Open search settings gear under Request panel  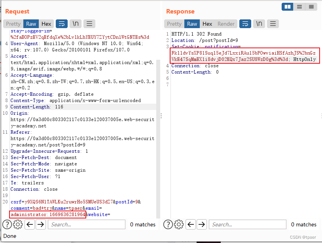coord(18,224)
